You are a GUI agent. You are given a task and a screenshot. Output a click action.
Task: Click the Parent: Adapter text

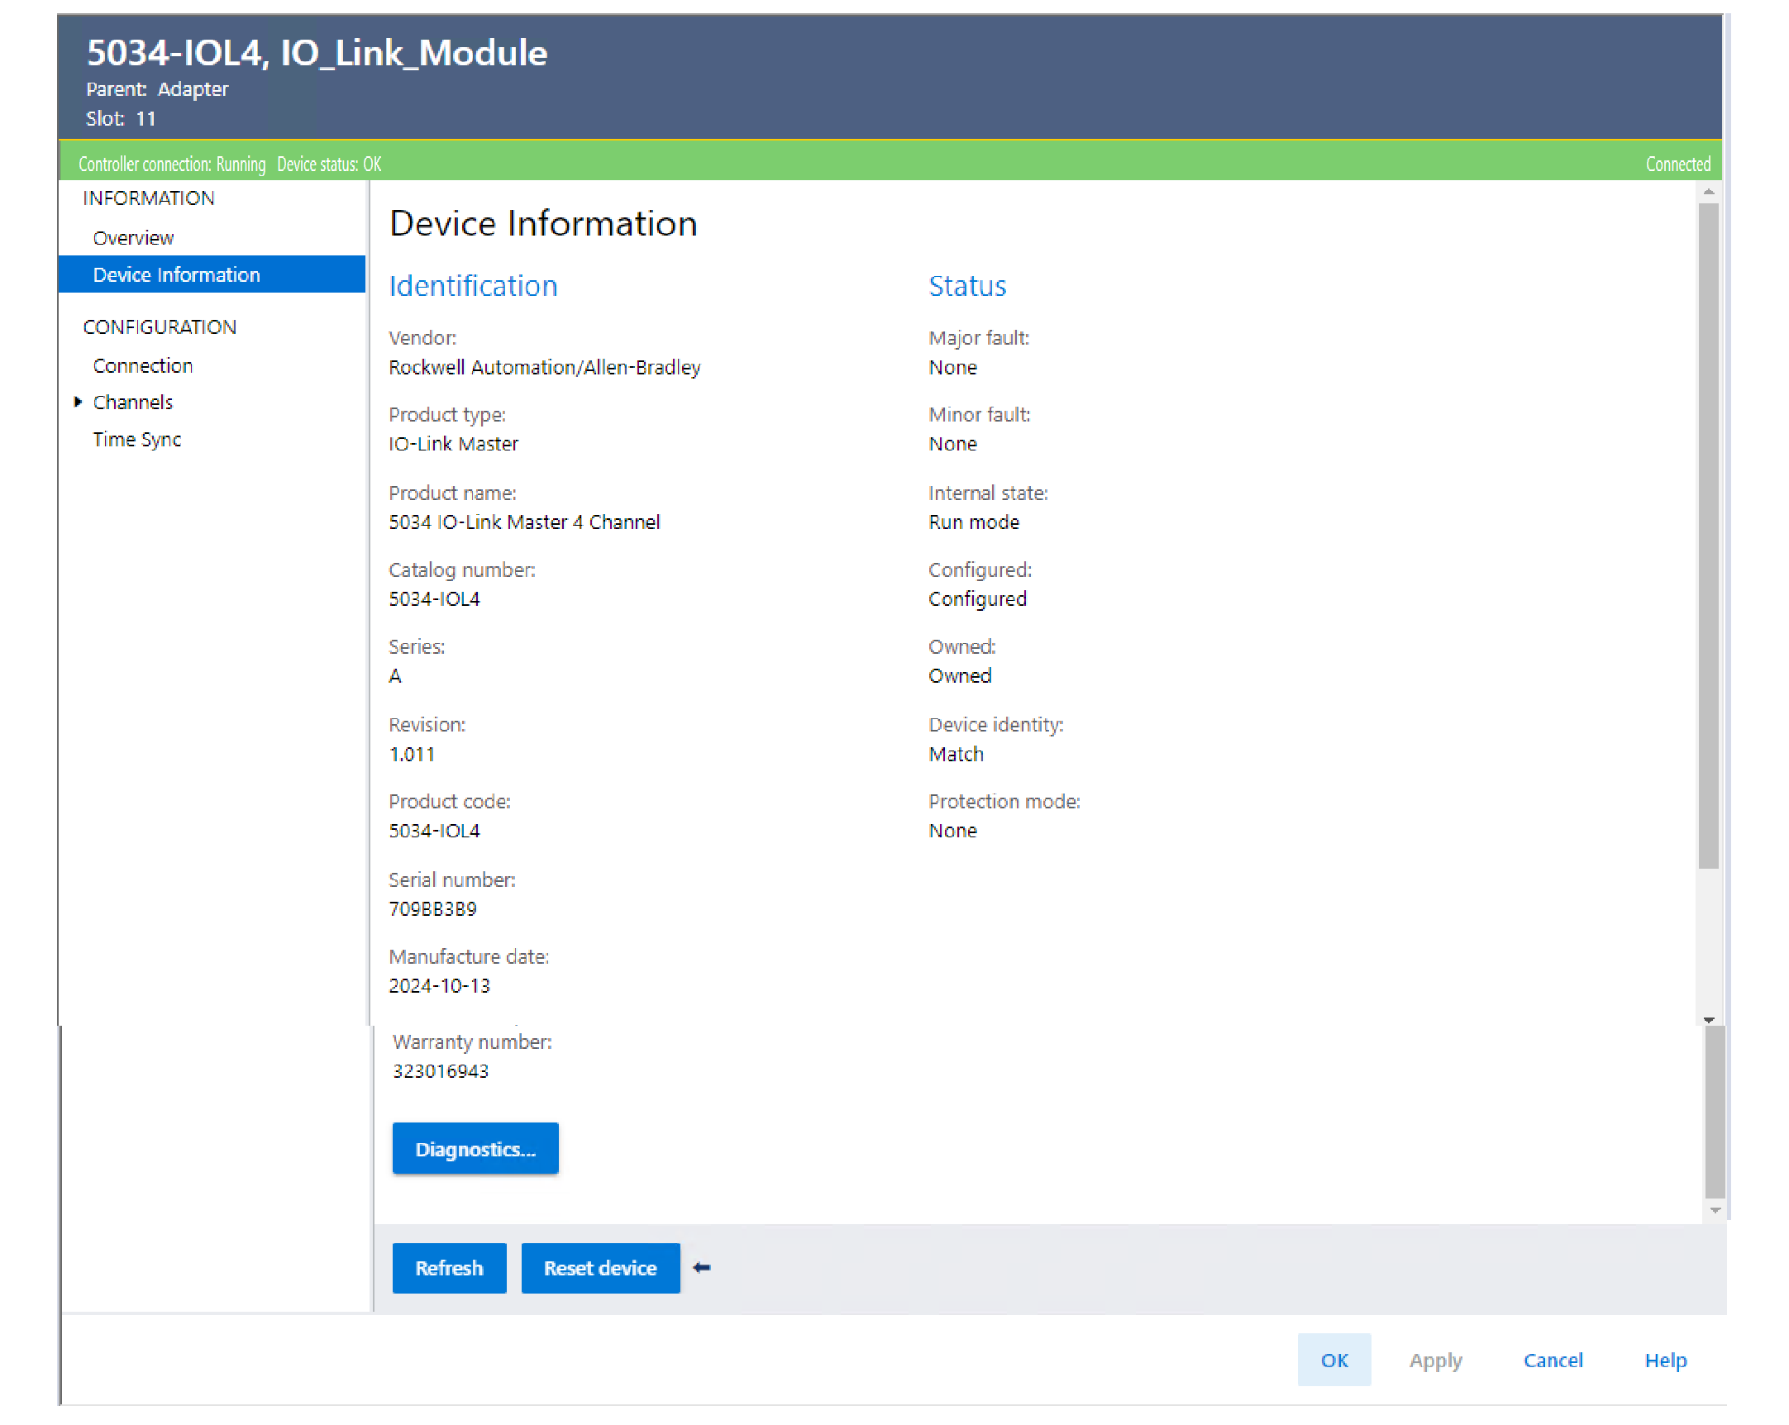click(x=157, y=88)
